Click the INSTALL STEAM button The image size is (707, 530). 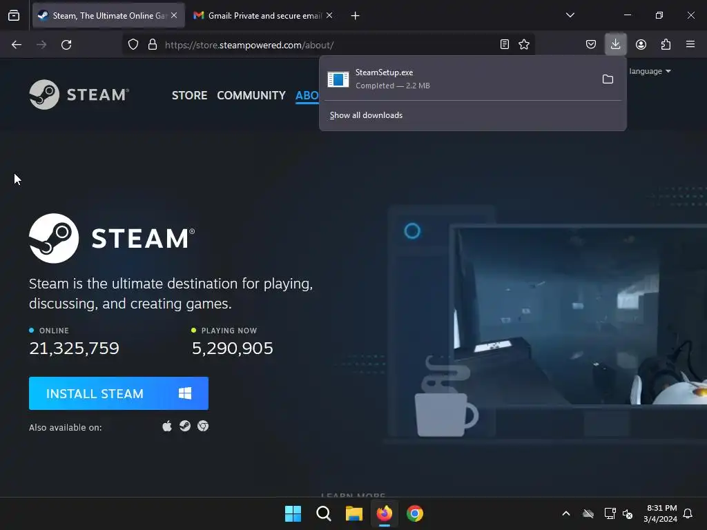click(x=119, y=393)
